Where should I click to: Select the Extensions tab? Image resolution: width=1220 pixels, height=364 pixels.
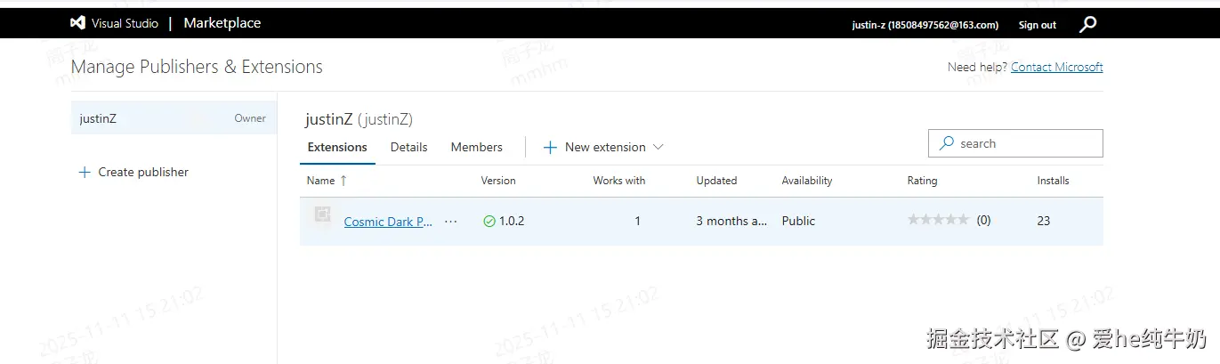(337, 148)
